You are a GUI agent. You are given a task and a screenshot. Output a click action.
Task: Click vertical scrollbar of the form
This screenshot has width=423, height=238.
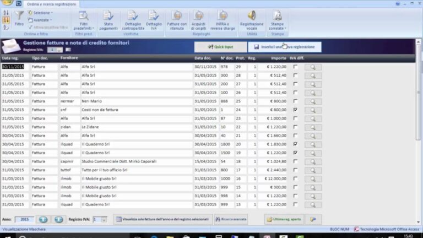[x=419, y=132]
